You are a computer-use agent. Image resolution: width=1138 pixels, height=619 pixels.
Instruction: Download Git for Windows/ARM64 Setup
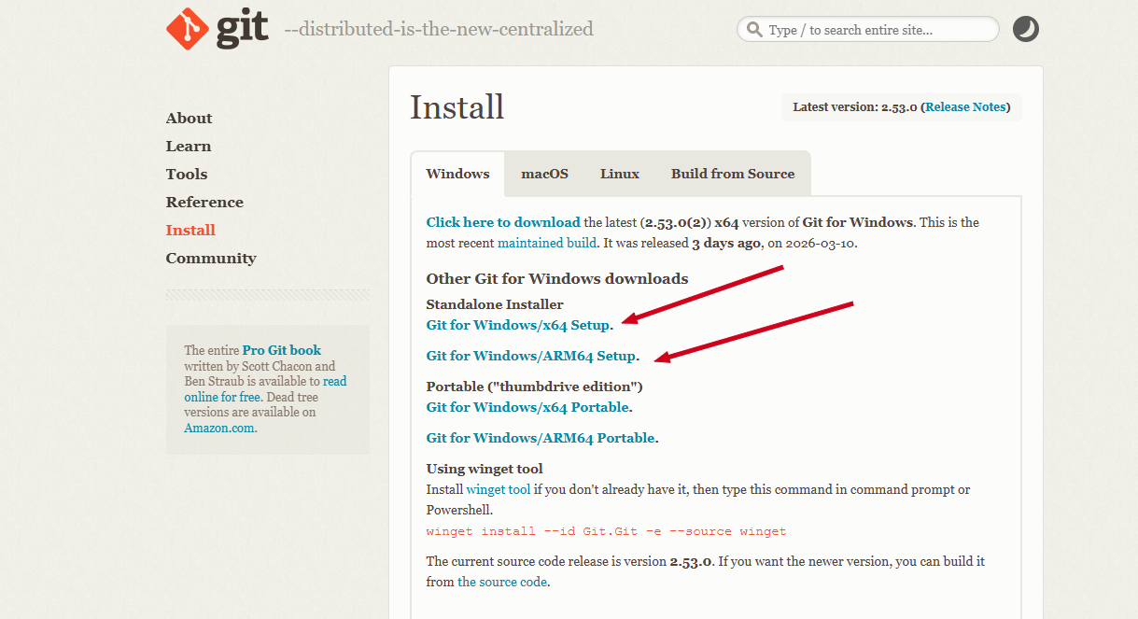pos(530,357)
